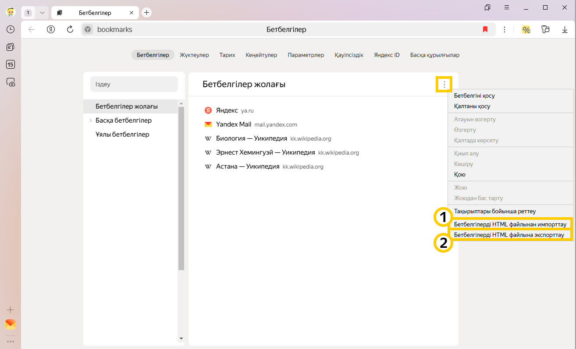Open the Биология — Уикипедия bookmark

[x=251, y=138]
